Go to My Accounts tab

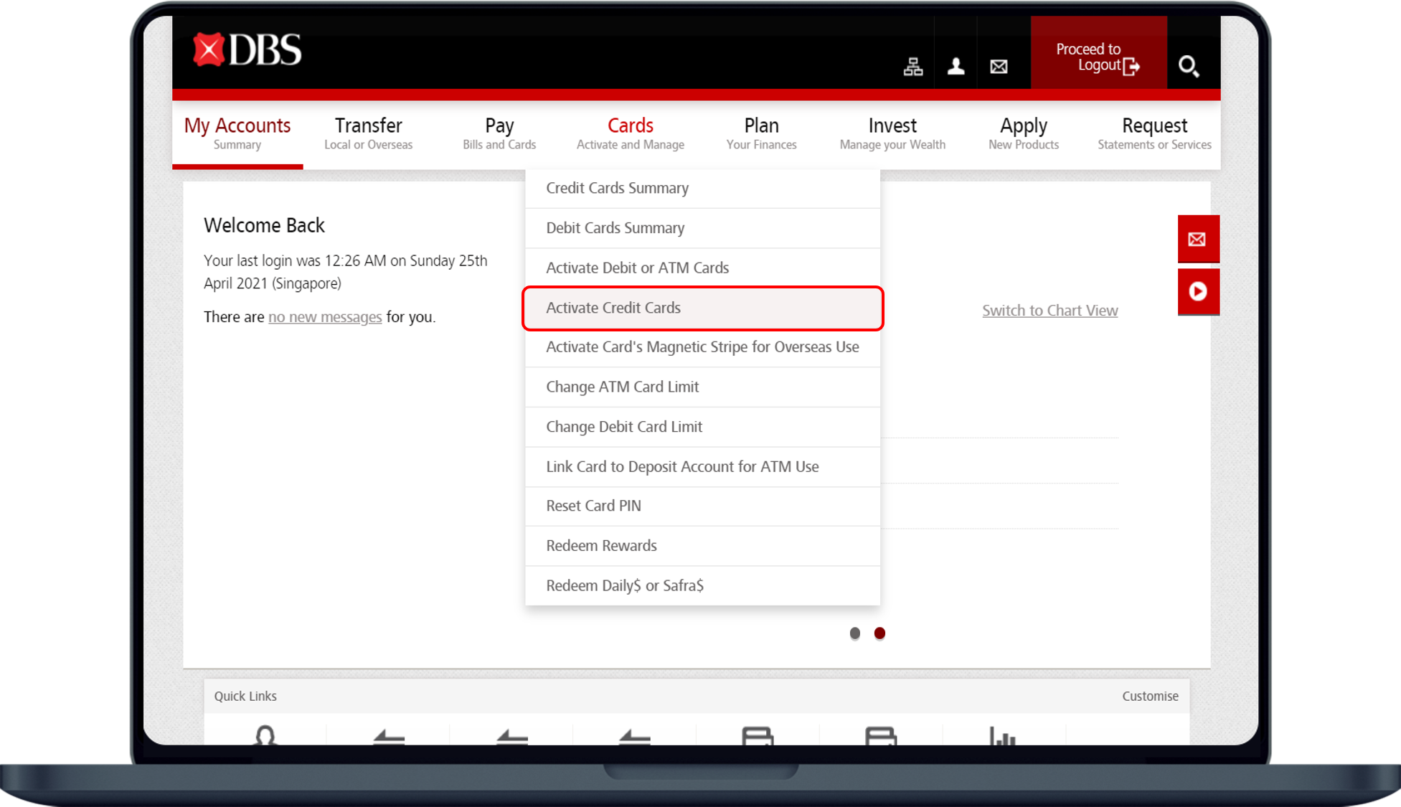pyautogui.click(x=237, y=133)
